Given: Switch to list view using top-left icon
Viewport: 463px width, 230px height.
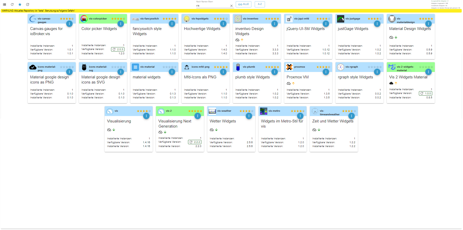Looking at the screenshot, I should (x=4, y=5).
